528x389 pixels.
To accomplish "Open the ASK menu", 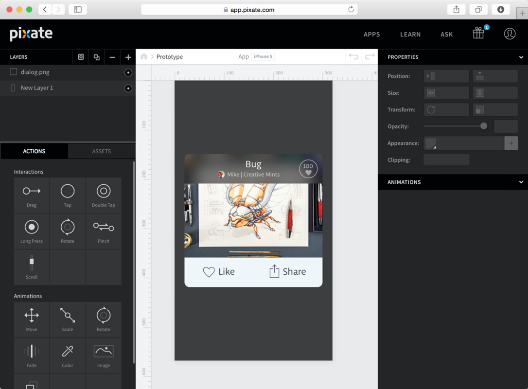I will 446,35.
